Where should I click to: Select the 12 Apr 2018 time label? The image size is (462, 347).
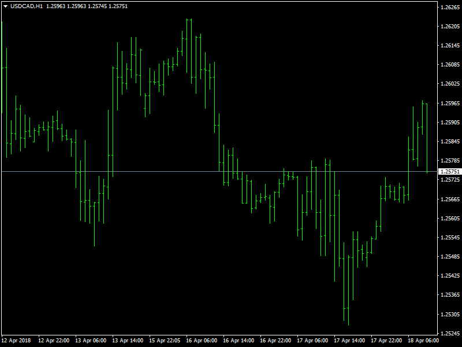pyautogui.click(x=16, y=341)
